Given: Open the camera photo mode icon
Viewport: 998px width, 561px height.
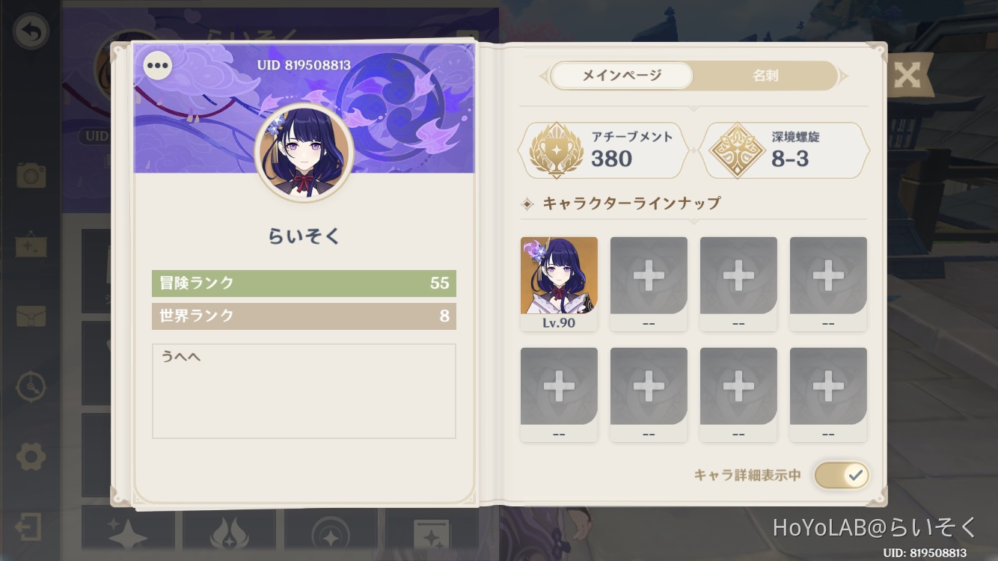Looking at the screenshot, I should click(31, 175).
